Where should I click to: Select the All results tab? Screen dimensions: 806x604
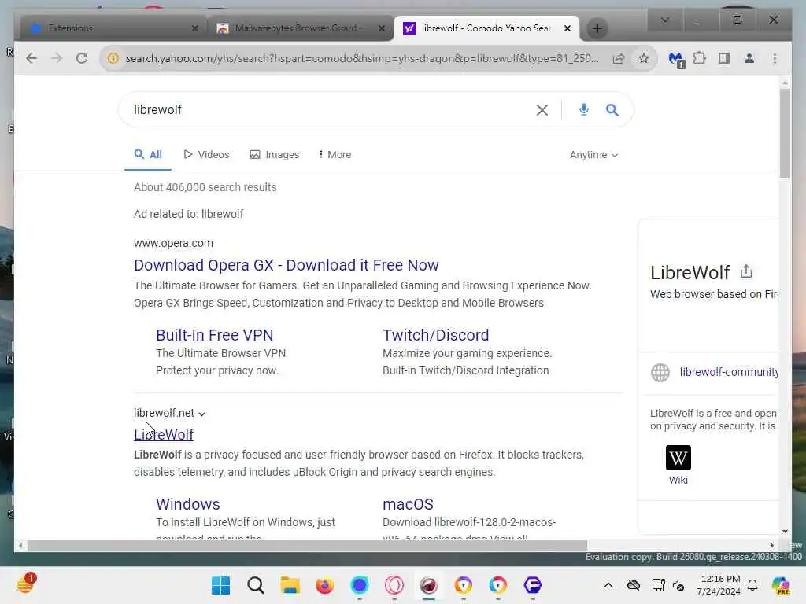(148, 155)
